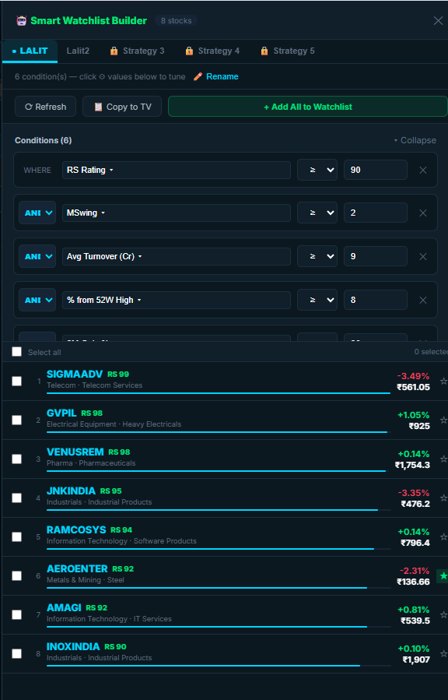Star the AMAGI stock
The height and width of the screenshot is (700, 448).
point(443,614)
